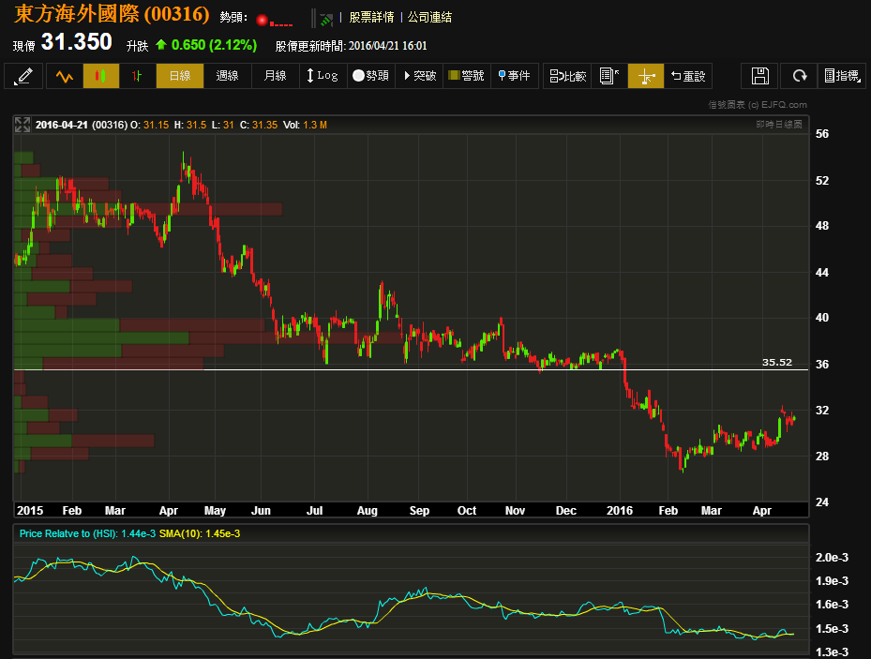Click the data list panel icon
The height and width of the screenshot is (659, 871).
pyautogui.click(x=609, y=76)
